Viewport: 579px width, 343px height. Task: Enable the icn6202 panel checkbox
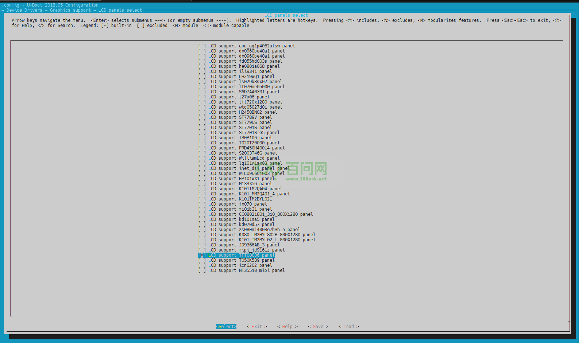[202, 265]
